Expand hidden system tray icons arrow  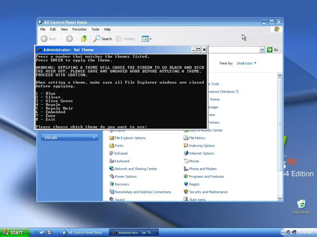tap(283, 233)
